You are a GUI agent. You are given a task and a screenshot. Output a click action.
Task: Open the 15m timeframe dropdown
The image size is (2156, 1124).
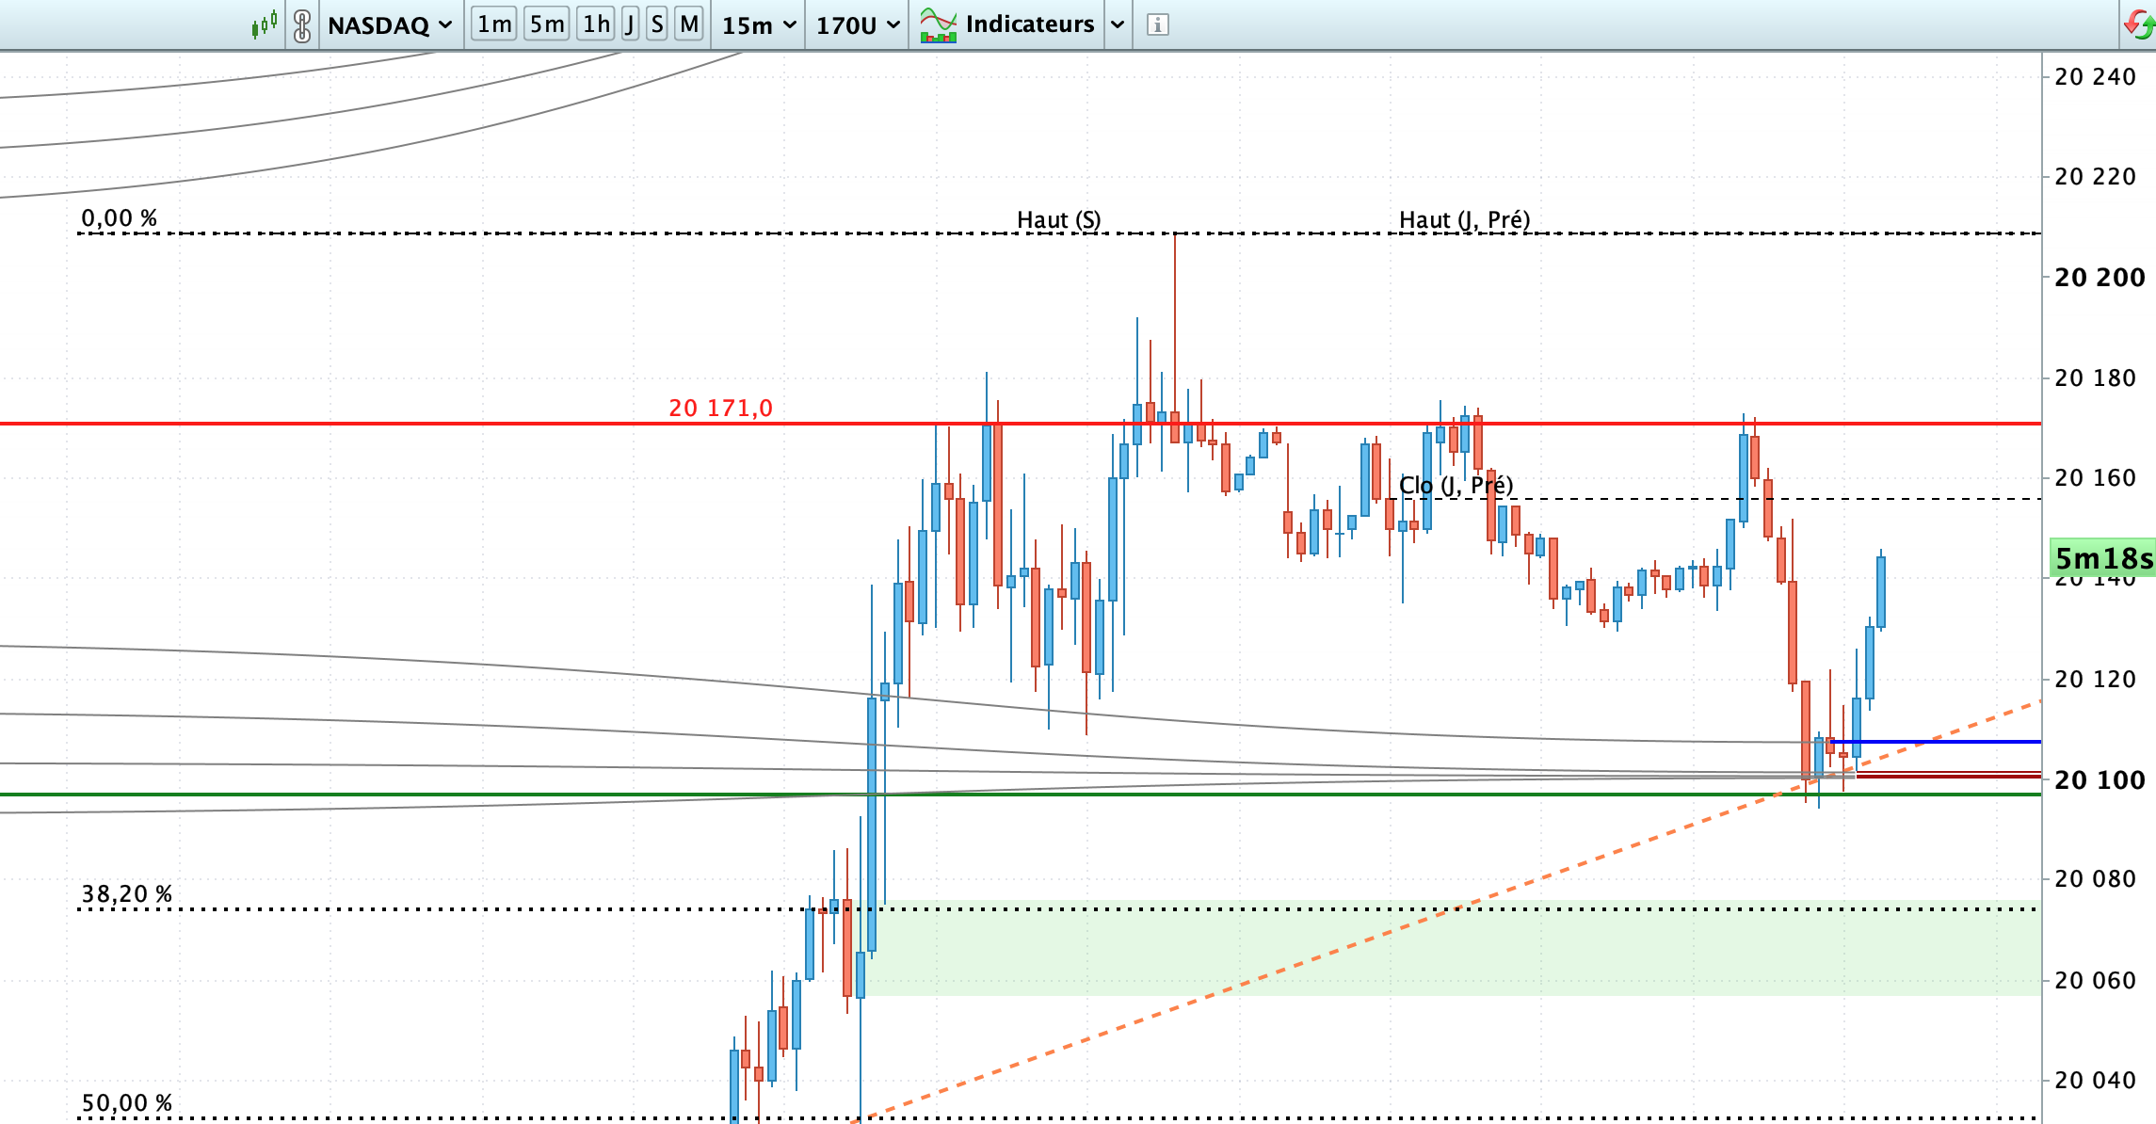click(x=759, y=25)
